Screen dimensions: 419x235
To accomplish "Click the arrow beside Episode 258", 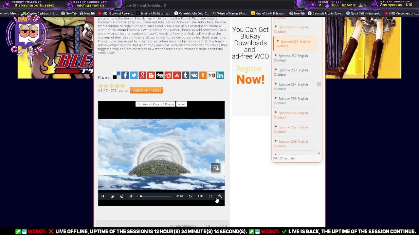I will click(x=276, y=141).
